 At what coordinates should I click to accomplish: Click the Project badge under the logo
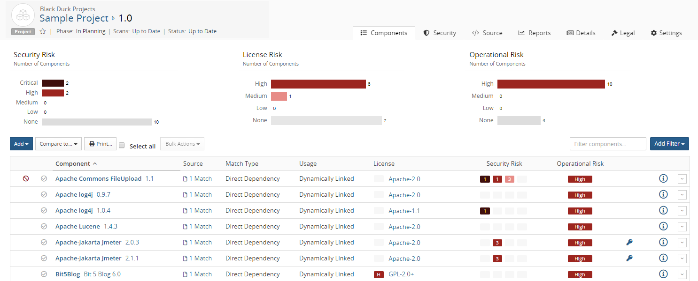coord(23,32)
